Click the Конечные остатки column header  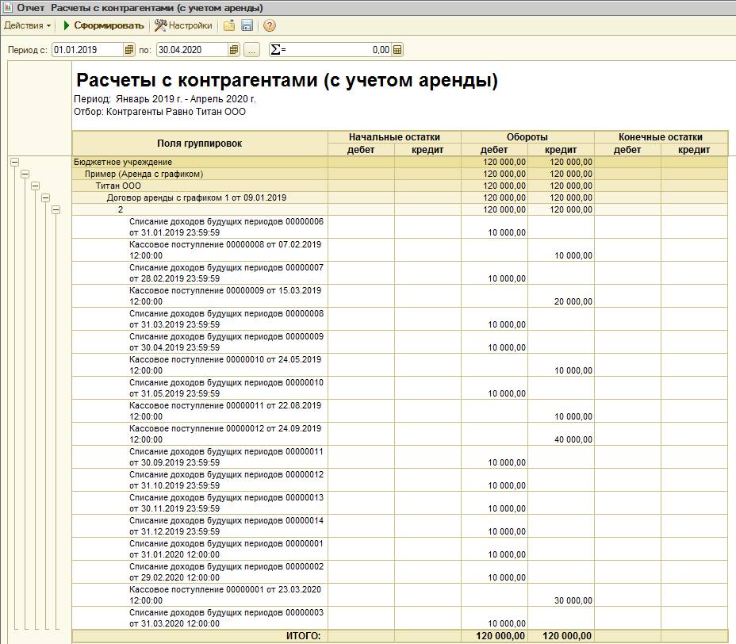(661, 137)
